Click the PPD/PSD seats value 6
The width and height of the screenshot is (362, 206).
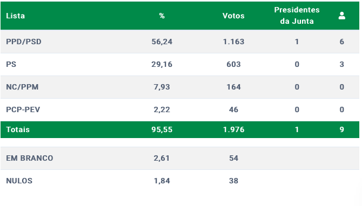point(341,42)
